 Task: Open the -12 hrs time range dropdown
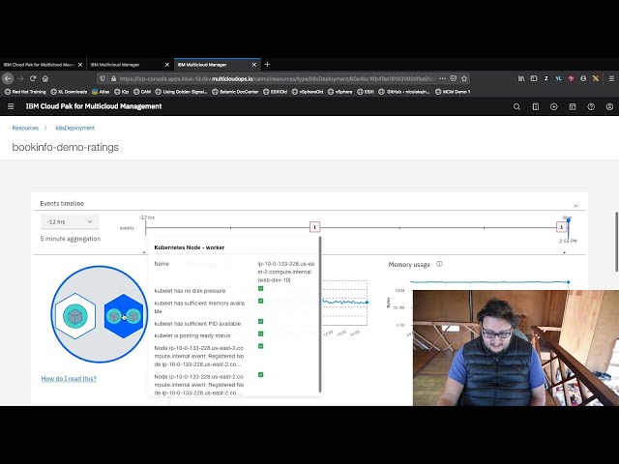70,221
